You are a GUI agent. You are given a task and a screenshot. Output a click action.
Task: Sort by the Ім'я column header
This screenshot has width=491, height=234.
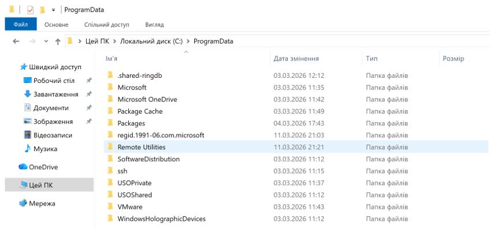tap(111, 59)
